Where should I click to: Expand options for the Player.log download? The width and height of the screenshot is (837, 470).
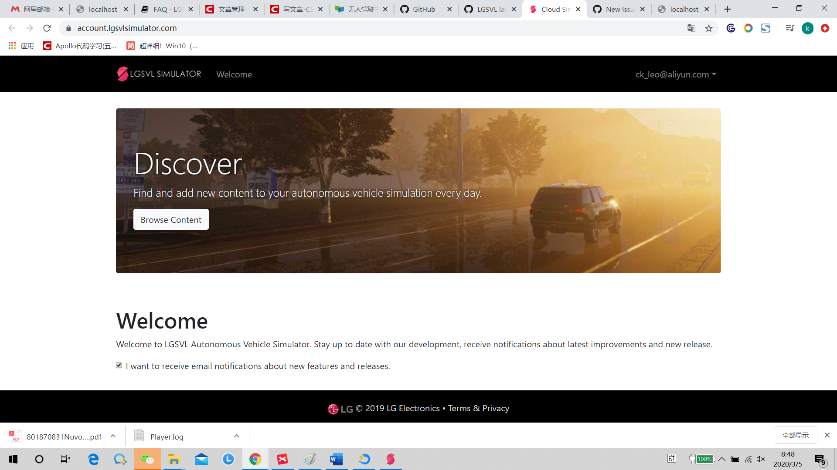click(236, 436)
